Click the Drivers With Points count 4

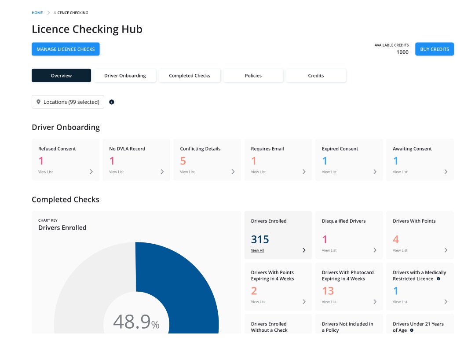[396, 239]
